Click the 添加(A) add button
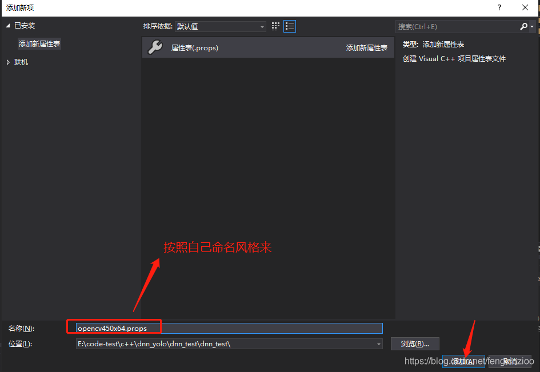The image size is (540, 372). 463,361
